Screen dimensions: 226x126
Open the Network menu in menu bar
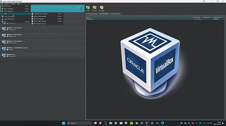coord(13,4)
